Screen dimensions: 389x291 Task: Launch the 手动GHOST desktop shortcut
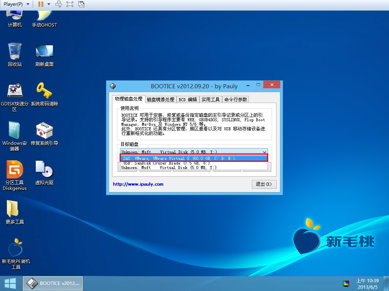pos(44,19)
